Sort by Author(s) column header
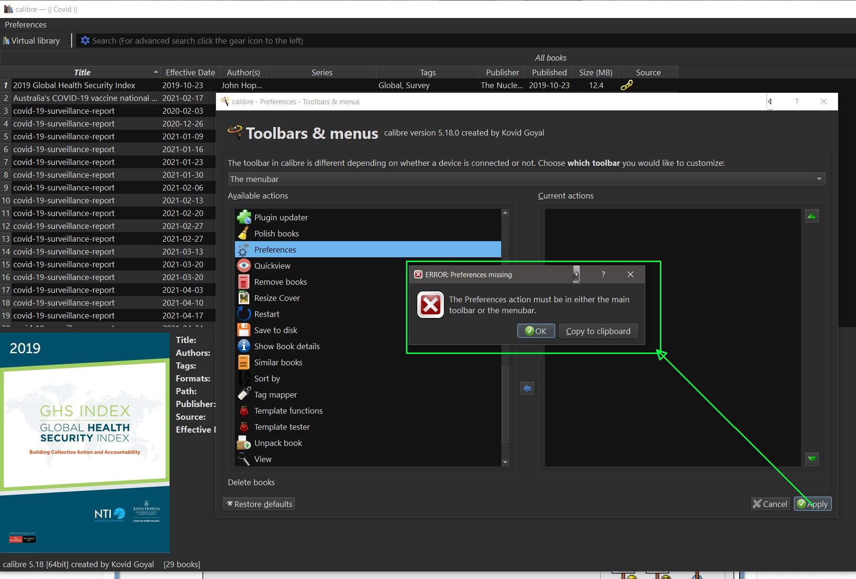The height and width of the screenshot is (579, 856). pos(243,72)
